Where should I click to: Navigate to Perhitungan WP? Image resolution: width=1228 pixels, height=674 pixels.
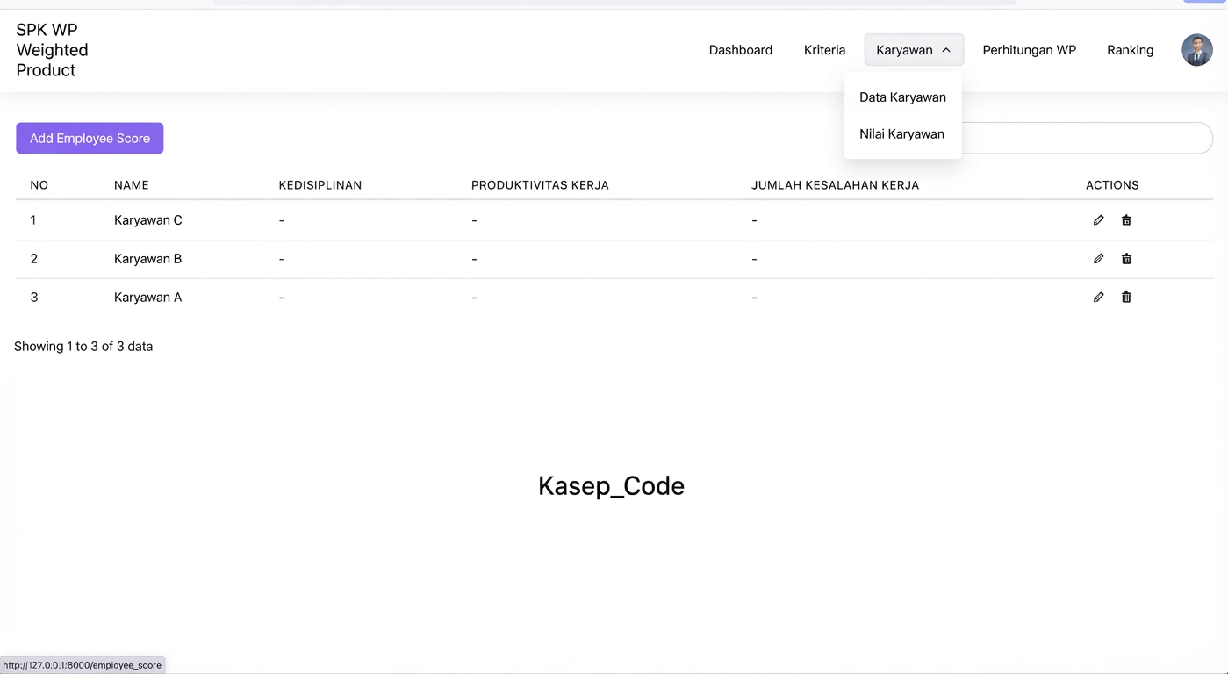click(x=1029, y=50)
